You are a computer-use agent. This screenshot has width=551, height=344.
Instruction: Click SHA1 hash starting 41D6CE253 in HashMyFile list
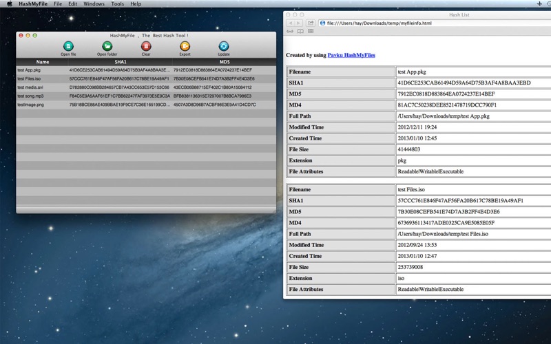coord(120,70)
